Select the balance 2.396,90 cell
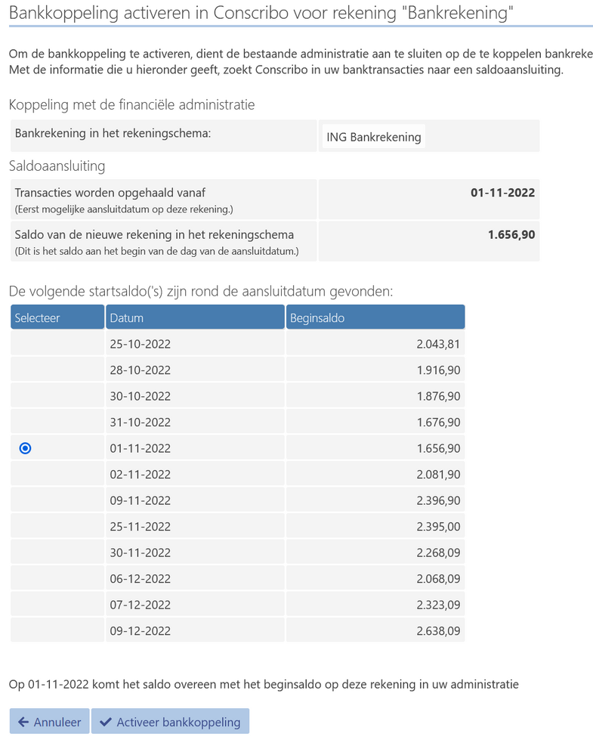Screen dimensions: 593x740 click(x=438, y=500)
